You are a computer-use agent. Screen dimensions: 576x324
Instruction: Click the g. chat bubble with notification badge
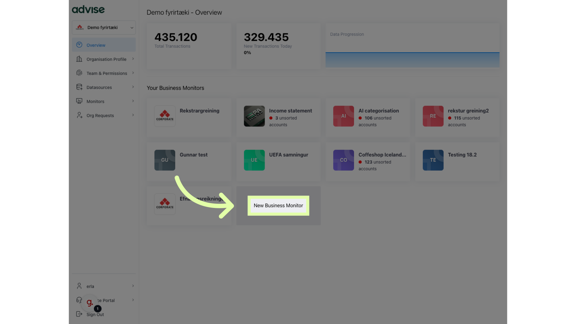[x=89, y=303]
